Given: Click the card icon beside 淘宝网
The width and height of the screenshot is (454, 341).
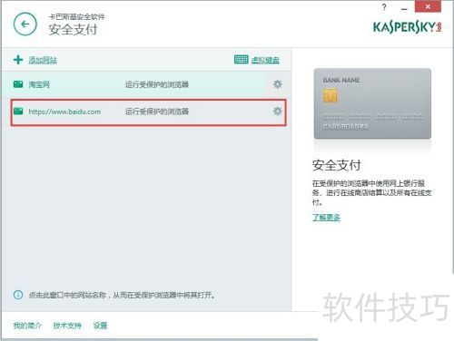Looking at the screenshot, I should pyautogui.click(x=18, y=84).
